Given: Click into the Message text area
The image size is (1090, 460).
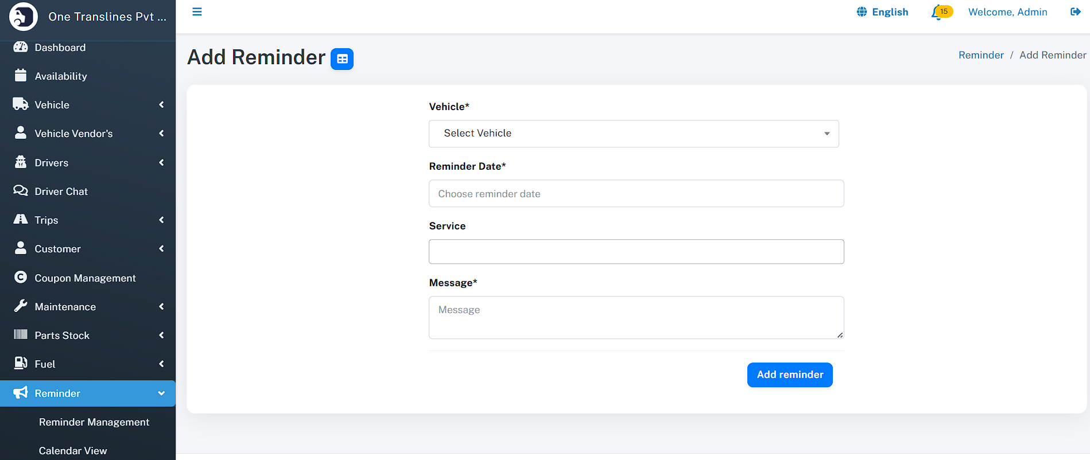Looking at the screenshot, I should click(x=636, y=318).
